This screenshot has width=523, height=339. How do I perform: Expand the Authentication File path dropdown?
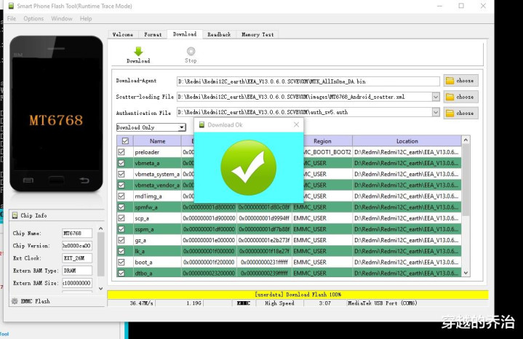pyautogui.click(x=436, y=112)
